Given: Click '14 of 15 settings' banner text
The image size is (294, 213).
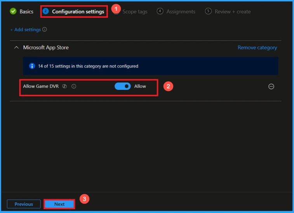Looking at the screenshot, I should click(88, 66).
